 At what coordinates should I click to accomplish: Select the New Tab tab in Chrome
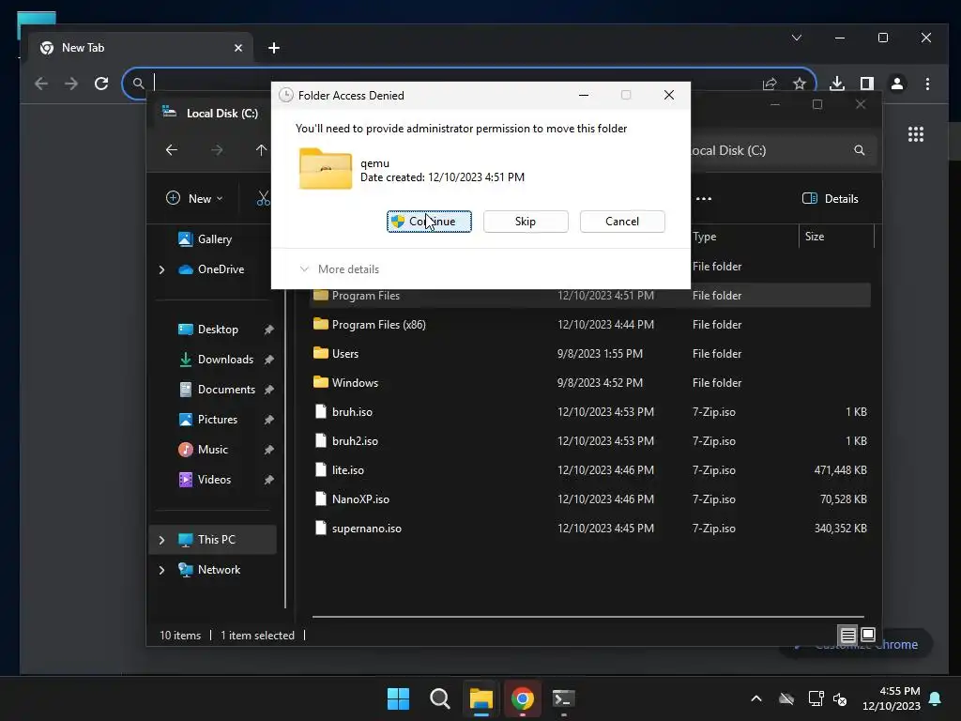(141, 48)
